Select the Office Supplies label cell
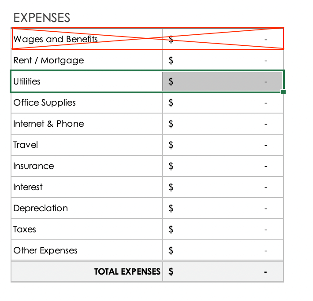This screenshot has width=313, height=301. coord(87,103)
